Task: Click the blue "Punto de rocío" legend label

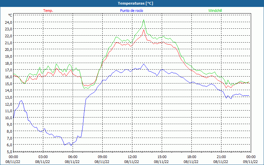Action: [131, 11]
